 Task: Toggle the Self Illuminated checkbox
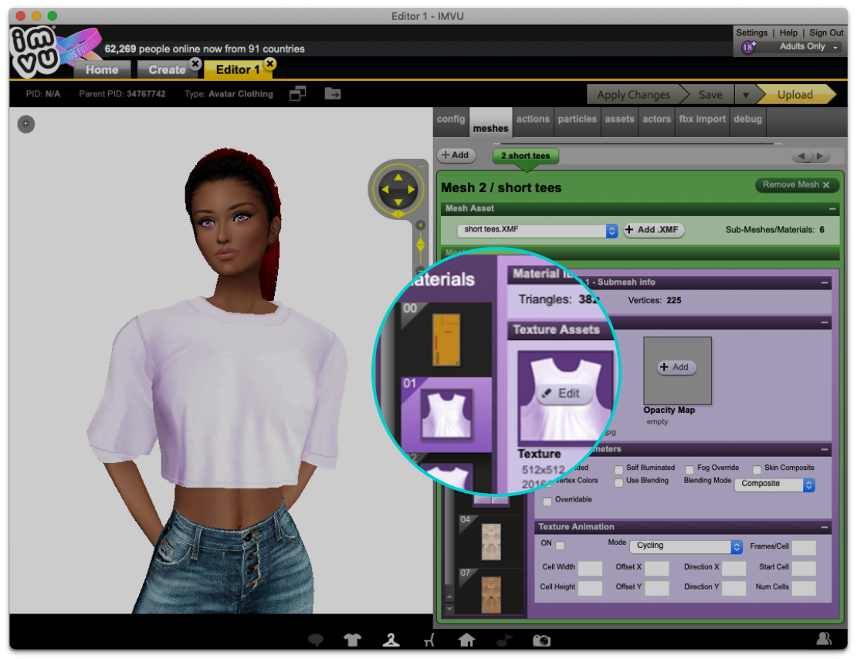(618, 469)
